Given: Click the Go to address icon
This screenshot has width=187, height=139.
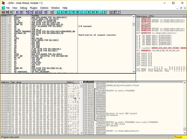Looking at the screenshot, I should 52,12.
